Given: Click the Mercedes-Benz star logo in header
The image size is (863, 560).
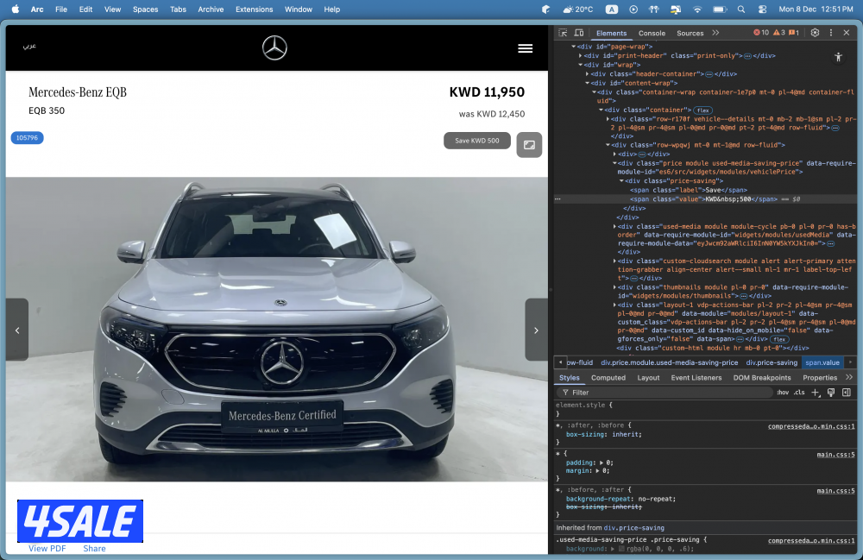Looking at the screenshot, I should click(x=274, y=48).
